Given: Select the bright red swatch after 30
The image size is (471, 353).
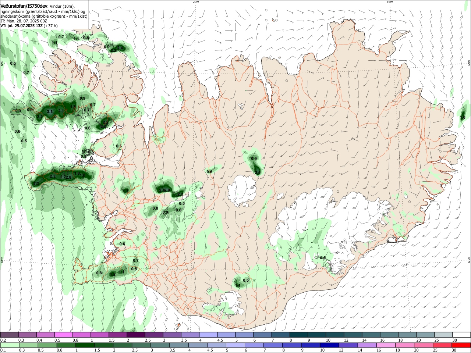Looking at the screenshot, I should [x=461, y=345].
